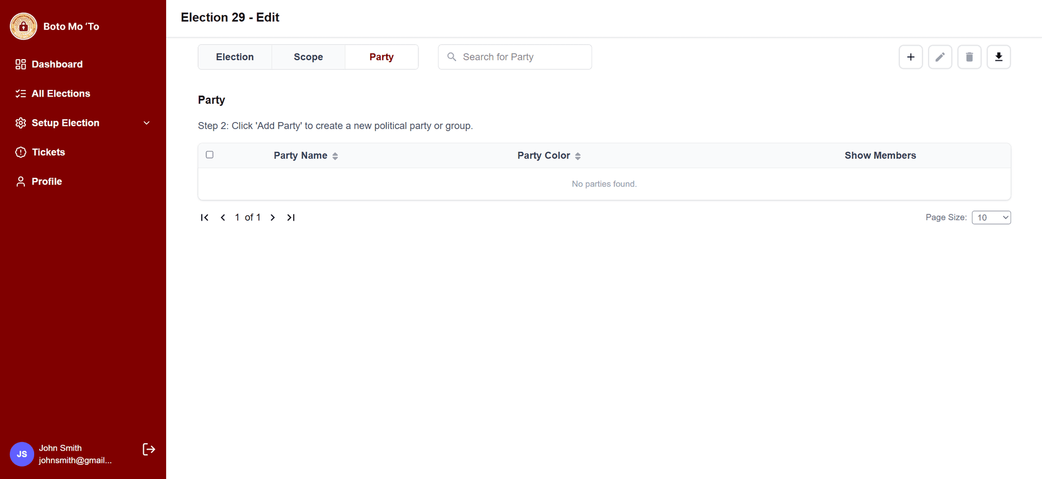The height and width of the screenshot is (479, 1042).
Task: Click the pencil edit icon
Action: coord(940,57)
